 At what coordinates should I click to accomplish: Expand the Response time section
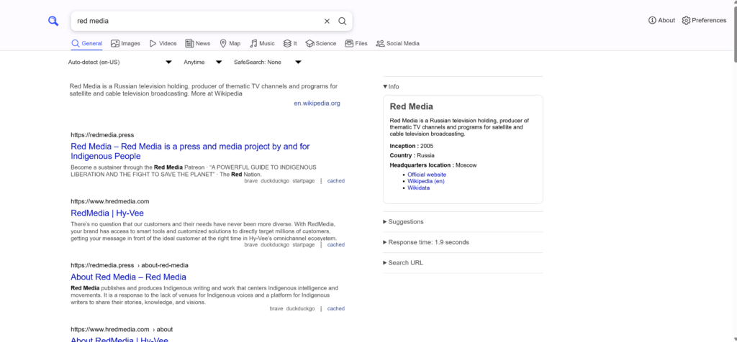point(426,243)
